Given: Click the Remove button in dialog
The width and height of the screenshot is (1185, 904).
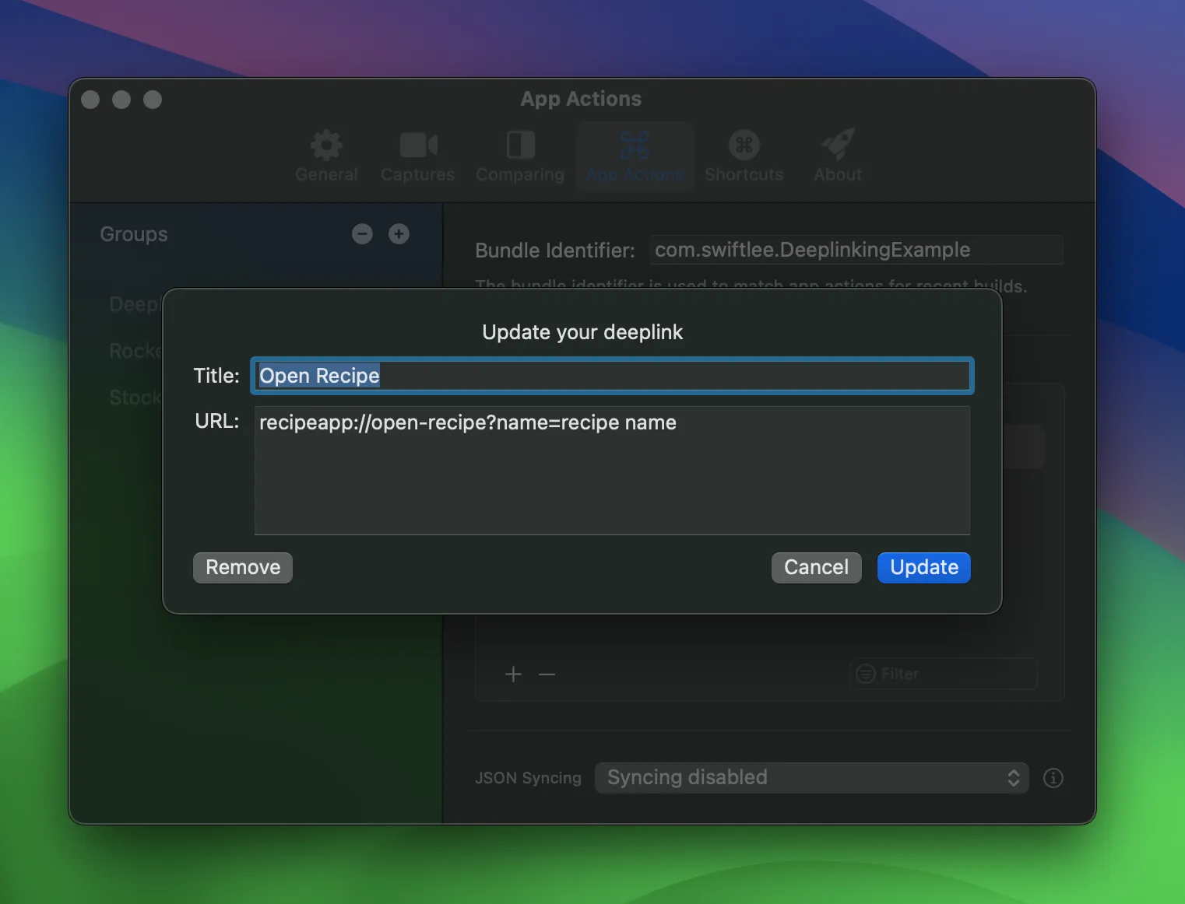Looking at the screenshot, I should point(243,568).
